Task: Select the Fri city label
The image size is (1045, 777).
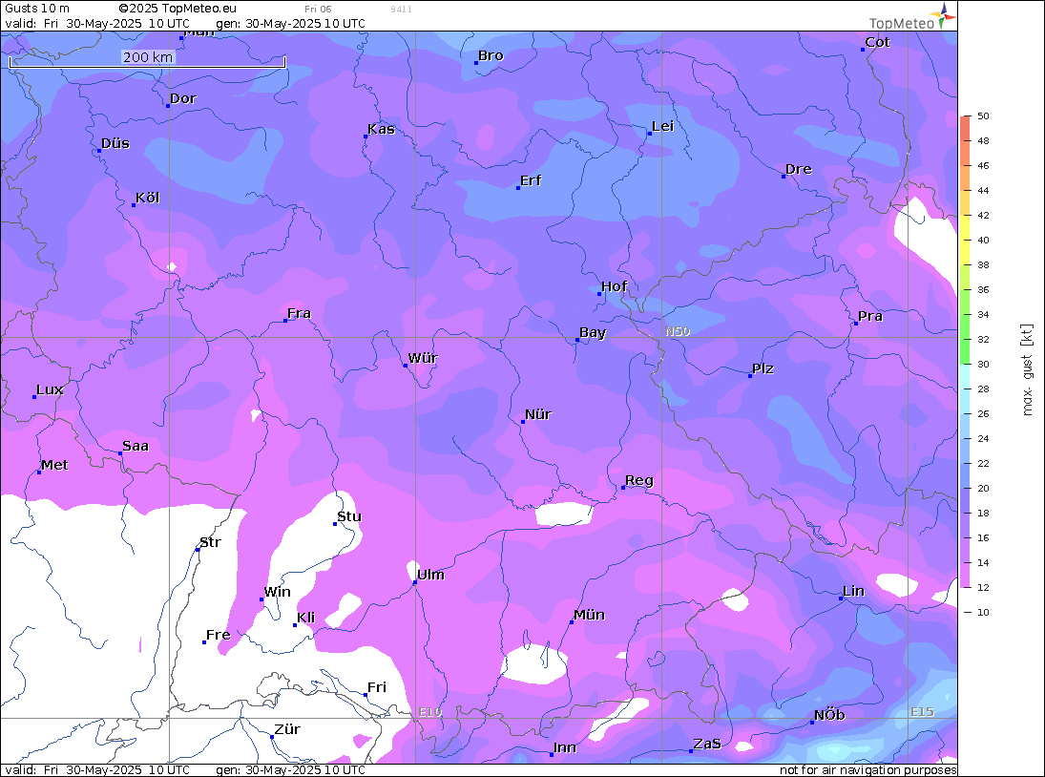Action: coord(377,687)
